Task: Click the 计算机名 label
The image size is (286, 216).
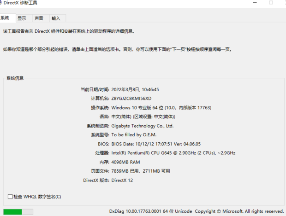Action: click(x=100, y=99)
